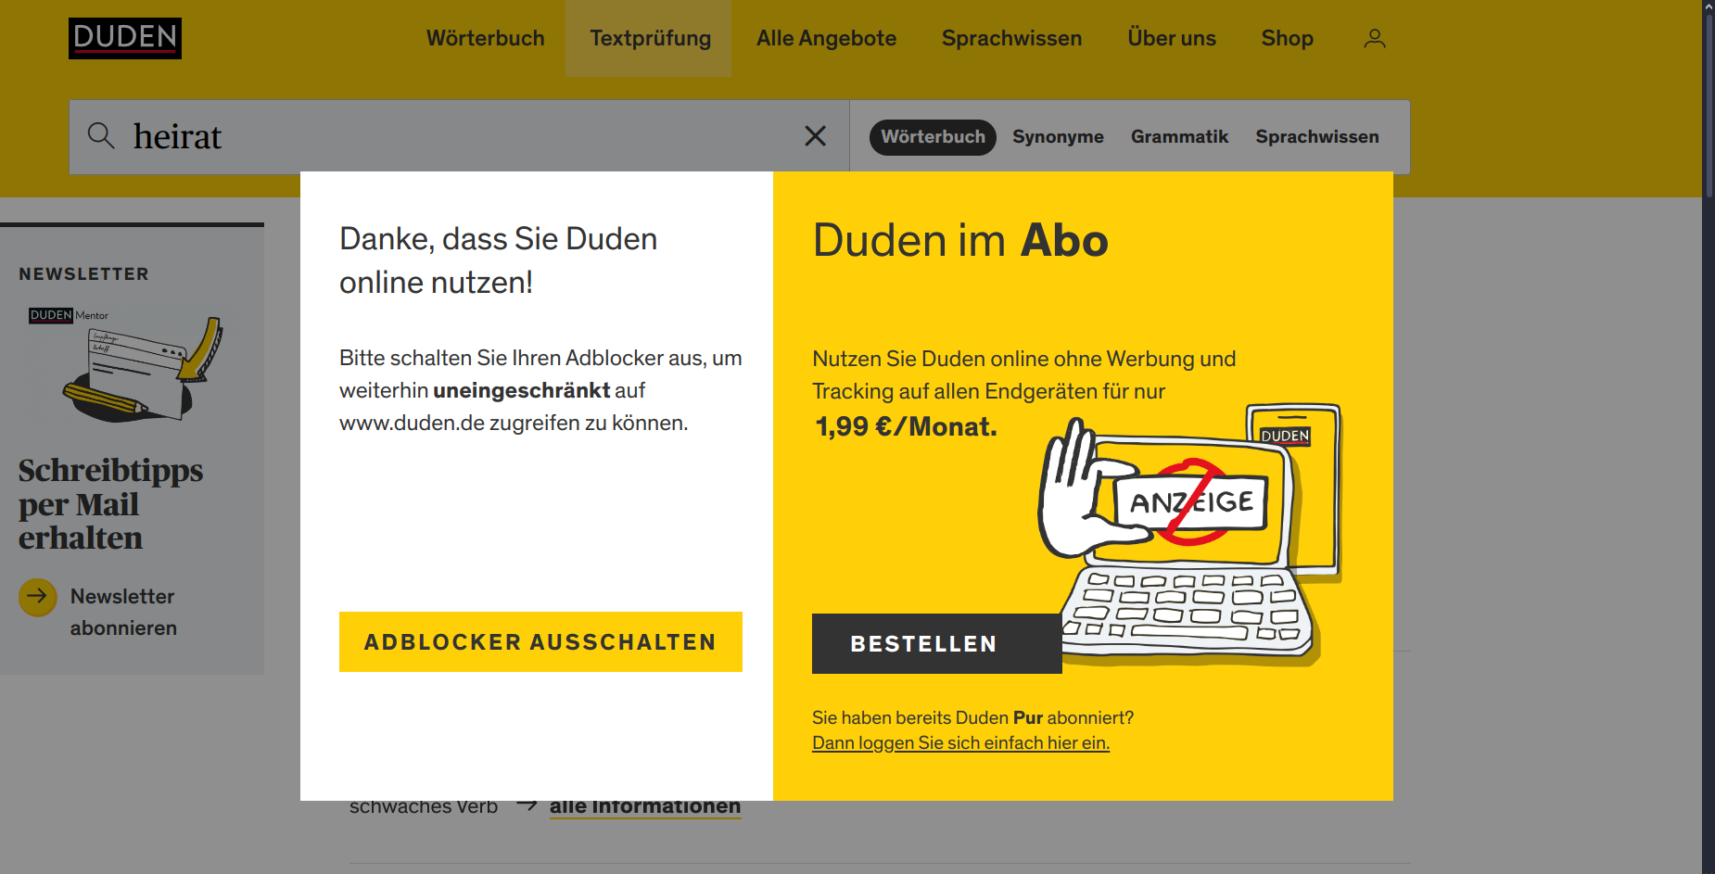Screen dimensions: 1715x874
Task: Click the ADBLOCKER AUSSCHALTEN button
Action: [540, 641]
